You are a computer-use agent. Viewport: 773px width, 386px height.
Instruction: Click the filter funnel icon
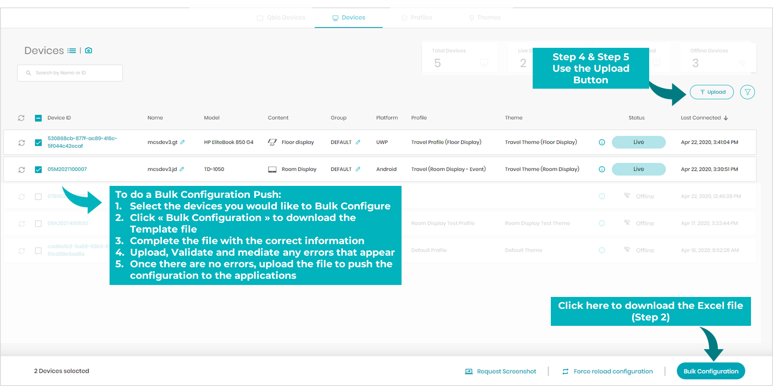tap(747, 92)
